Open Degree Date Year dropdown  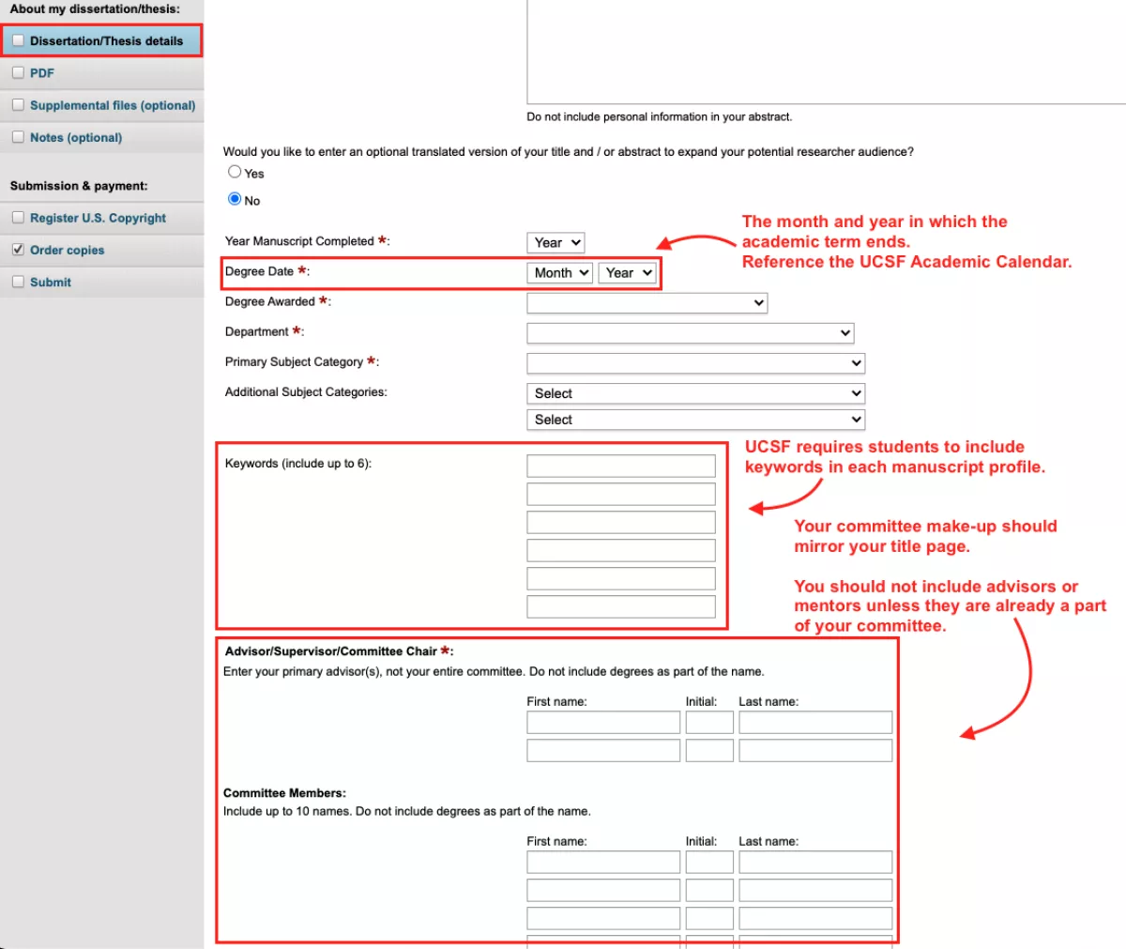(627, 272)
